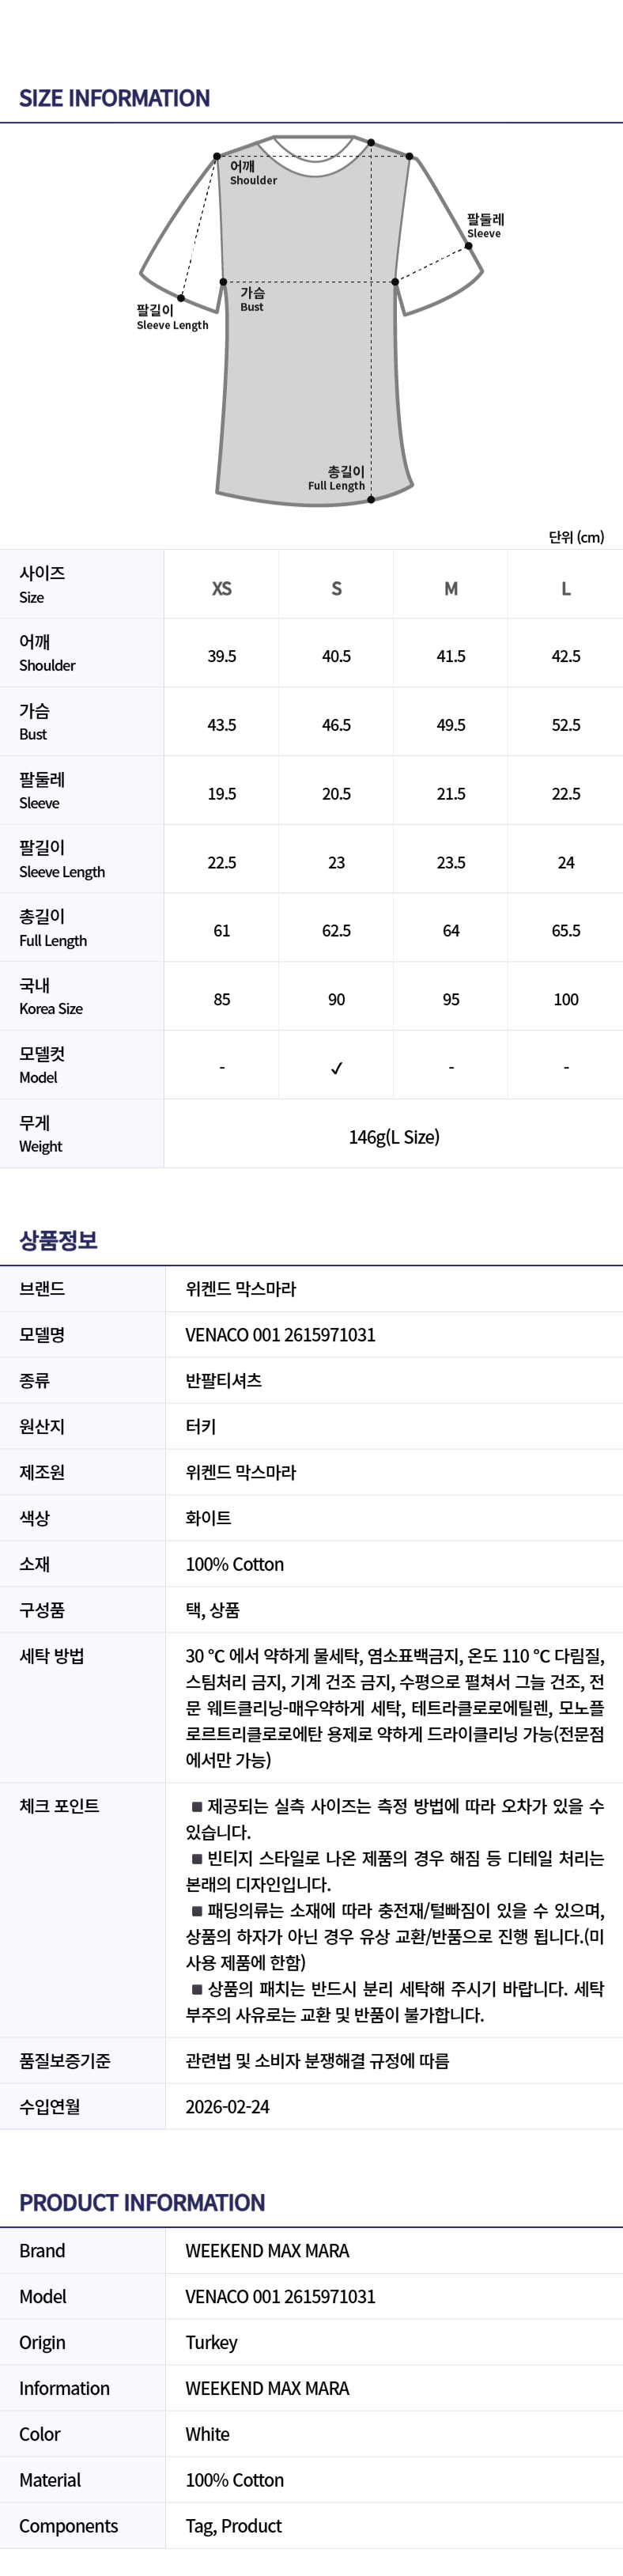Click the 146g(L Size) weight value

tap(394, 1137)
